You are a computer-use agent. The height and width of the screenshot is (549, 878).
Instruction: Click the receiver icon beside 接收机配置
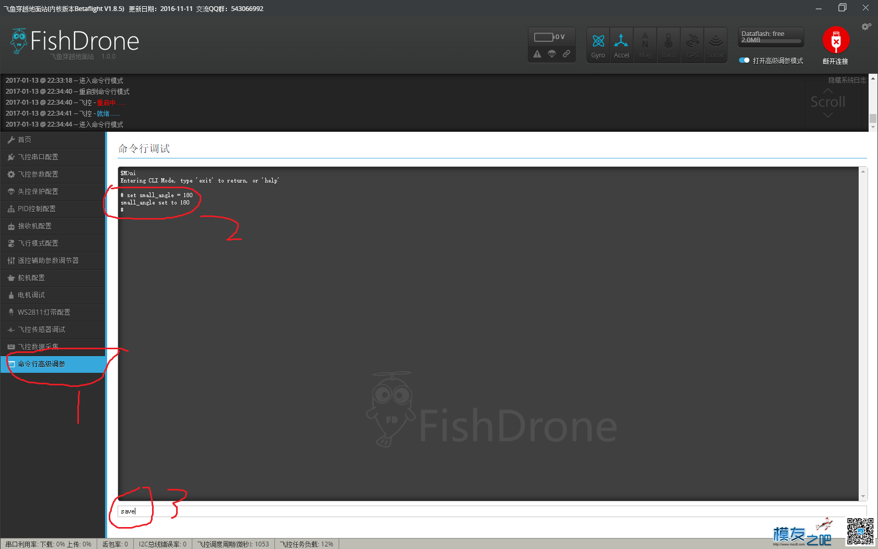pos(11,226)
